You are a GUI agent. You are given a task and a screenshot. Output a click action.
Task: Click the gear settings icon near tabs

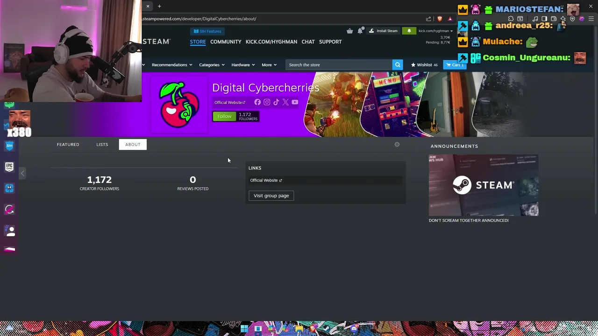[x=397, y=145]
